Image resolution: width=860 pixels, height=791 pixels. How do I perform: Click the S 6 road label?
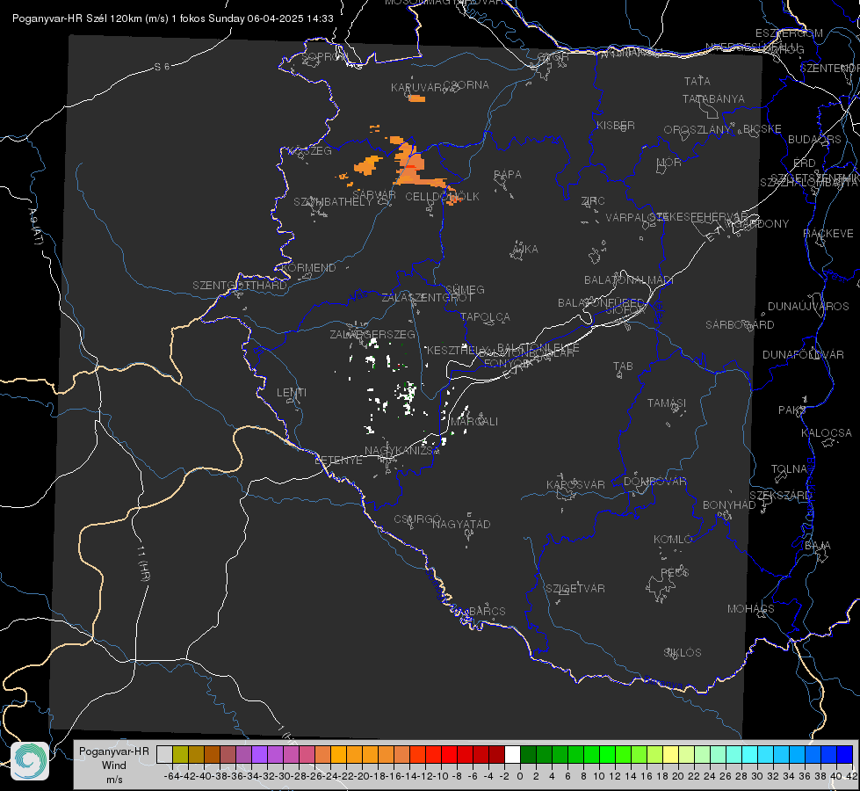[163, 67]
